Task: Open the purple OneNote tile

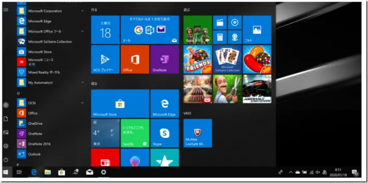Action: point(165,59)
